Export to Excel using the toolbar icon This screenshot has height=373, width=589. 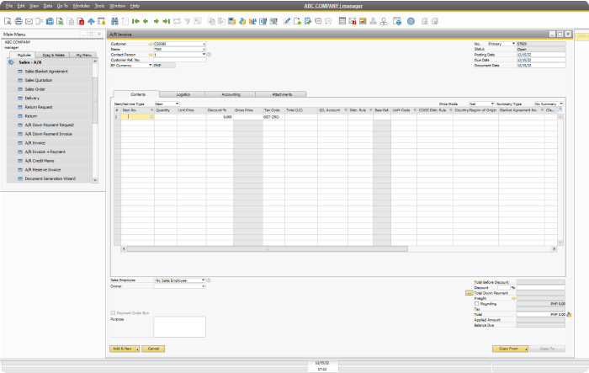(x=60, y=21)
